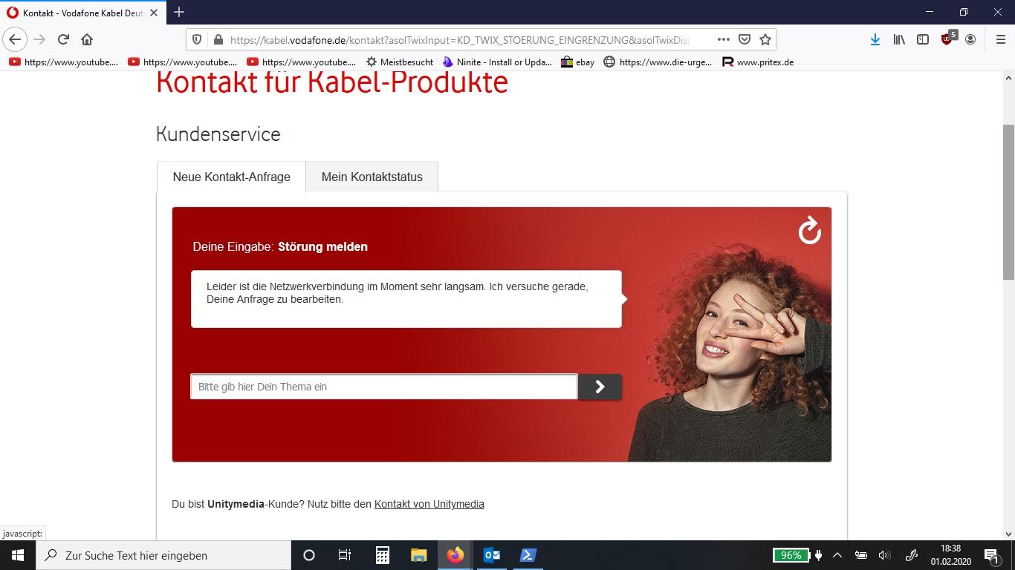The height and width of the screenshot is (570, 1015).
Task: Switch to the Neue Kontakt-Anfrage tab
Action: coord(231,177)
